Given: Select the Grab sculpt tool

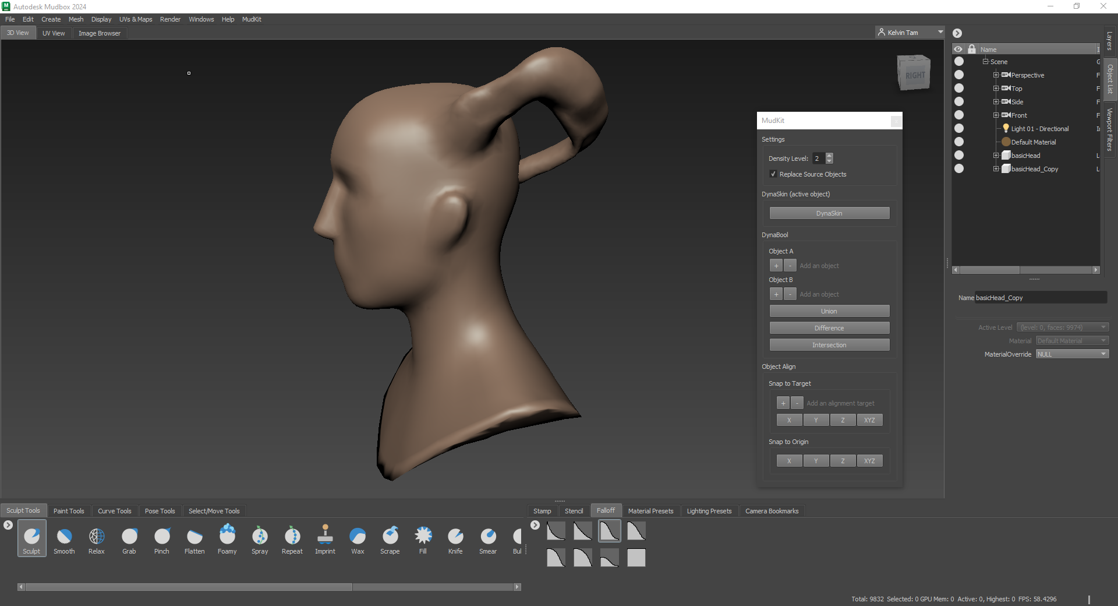Looking at the screenshot, I should pyautogui.click(x=129, y=537).
